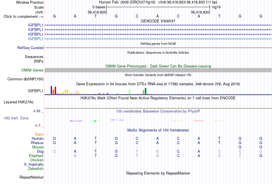Click the GENCODE V50lift37 track title
272x184 pixels.
158,21
